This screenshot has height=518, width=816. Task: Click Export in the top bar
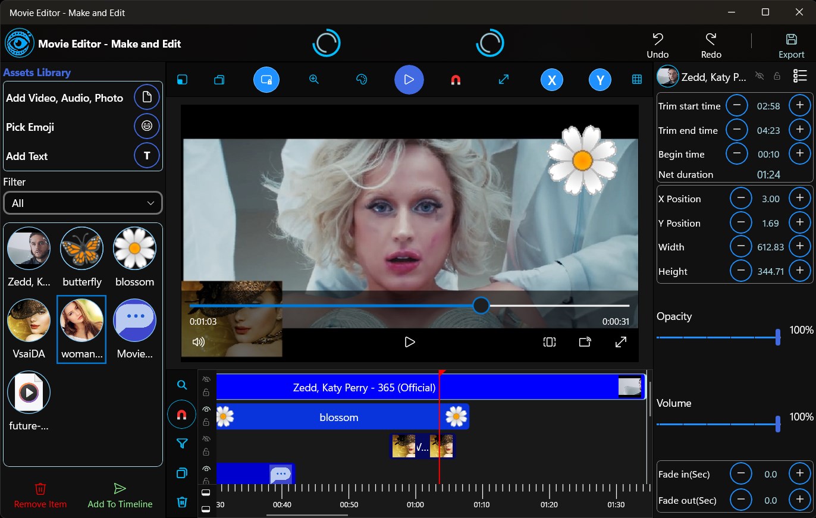coord(791,44)
